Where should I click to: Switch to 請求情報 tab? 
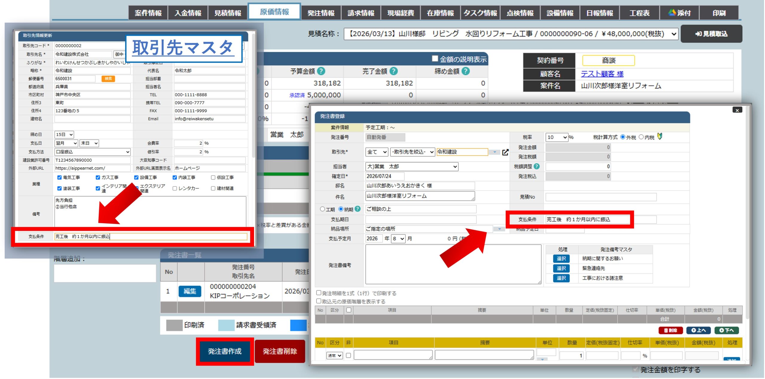click(x=361, y=13)
